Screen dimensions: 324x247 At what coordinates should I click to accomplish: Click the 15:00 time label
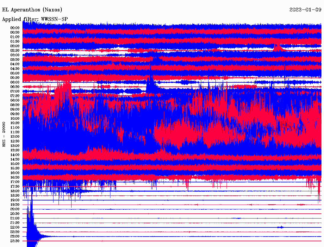[15, 164]
